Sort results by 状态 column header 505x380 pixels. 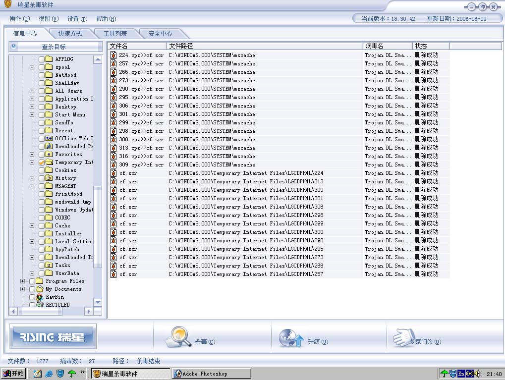click(431, 46)
